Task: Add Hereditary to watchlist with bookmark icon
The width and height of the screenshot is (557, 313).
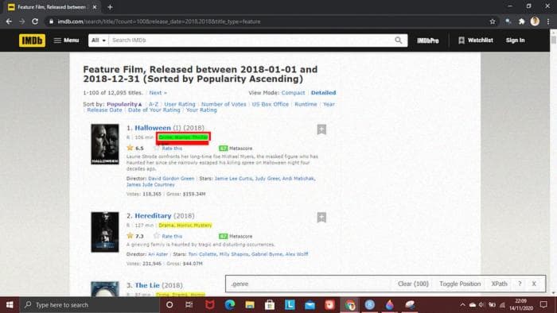Action: (321, 218)
